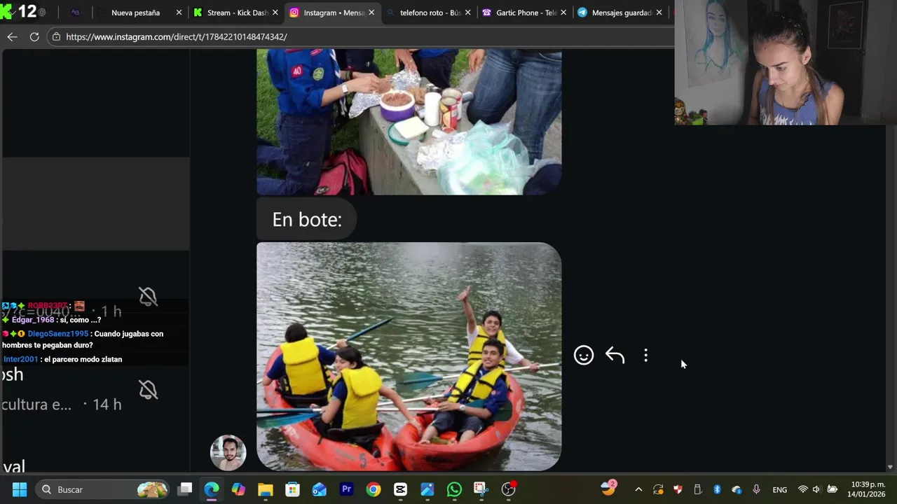The height and width of the screenshot is (504, 897).
Task: Click the Edgar_1968 chat overlay username
Action: pos(33,320)
